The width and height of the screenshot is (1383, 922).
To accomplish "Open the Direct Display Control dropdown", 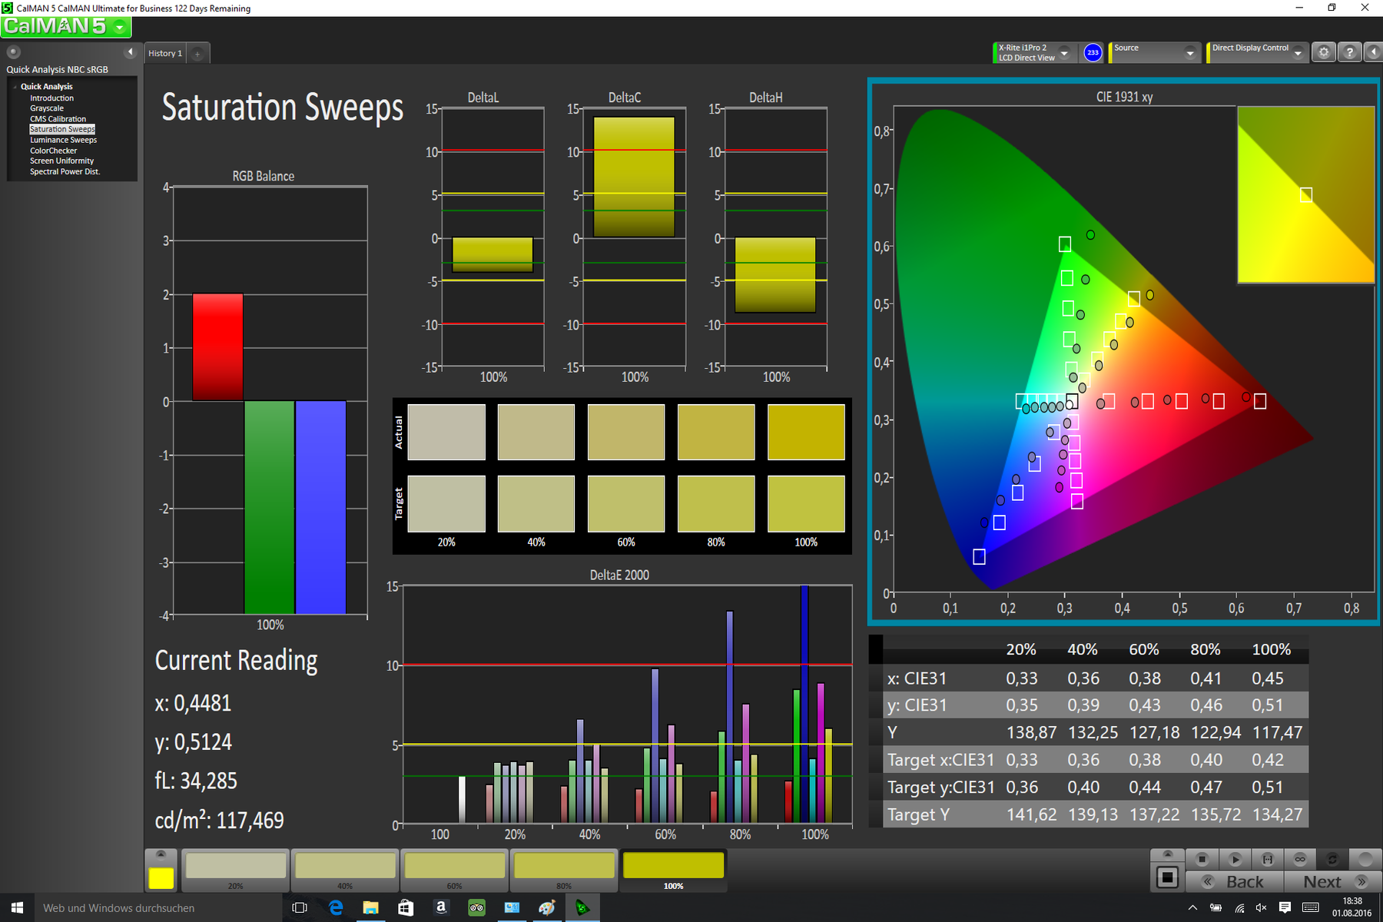I will point(1298,52).
